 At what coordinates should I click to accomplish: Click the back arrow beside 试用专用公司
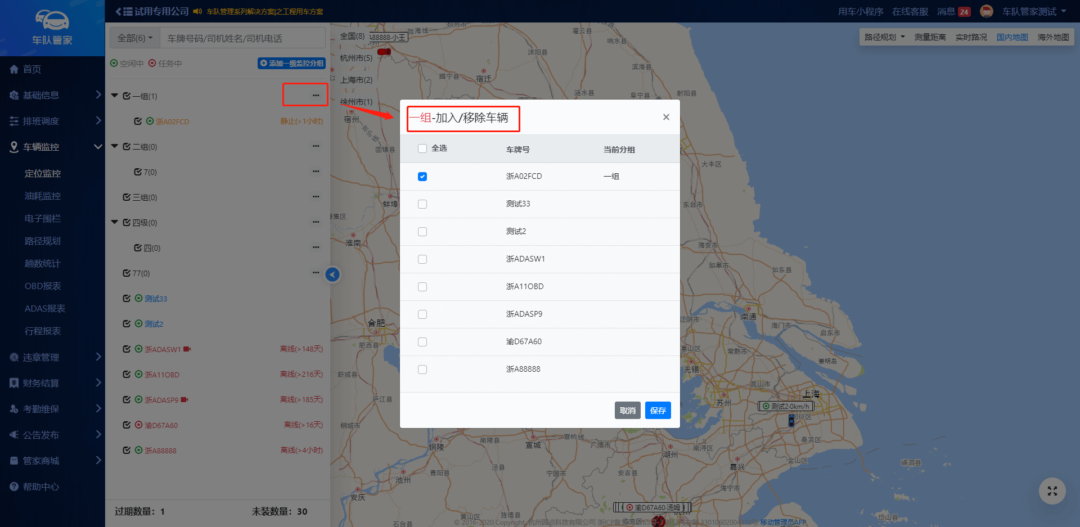pos(119,11)
